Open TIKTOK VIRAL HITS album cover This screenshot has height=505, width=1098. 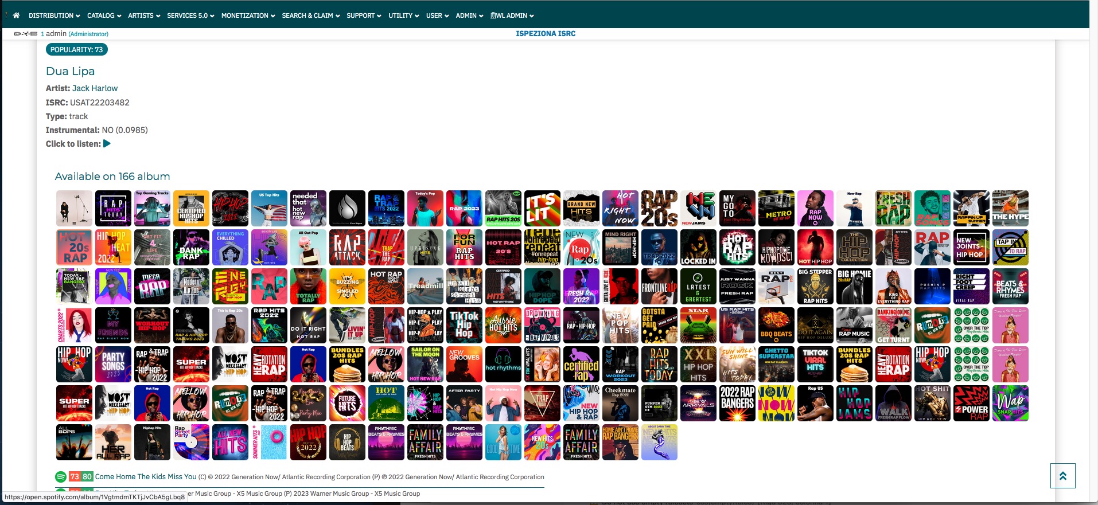[x=815, y=364]
